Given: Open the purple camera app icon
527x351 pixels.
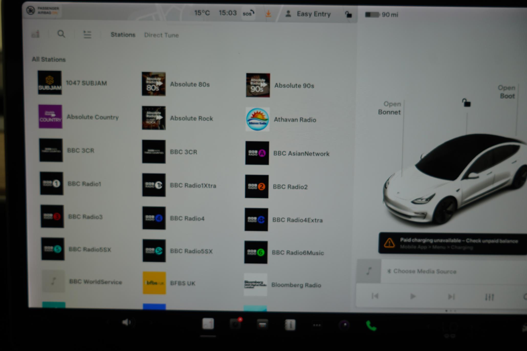Looking at the screenshot, I should (x=344, y=325).
